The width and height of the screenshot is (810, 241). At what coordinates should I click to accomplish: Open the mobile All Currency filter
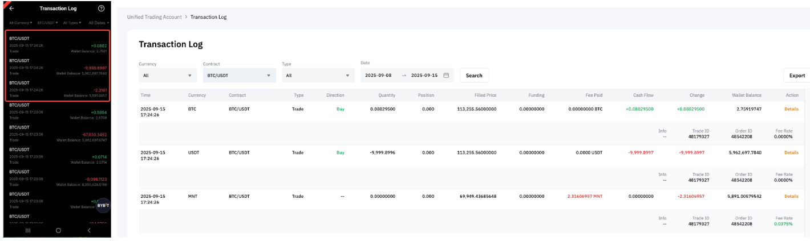[21, 23]
